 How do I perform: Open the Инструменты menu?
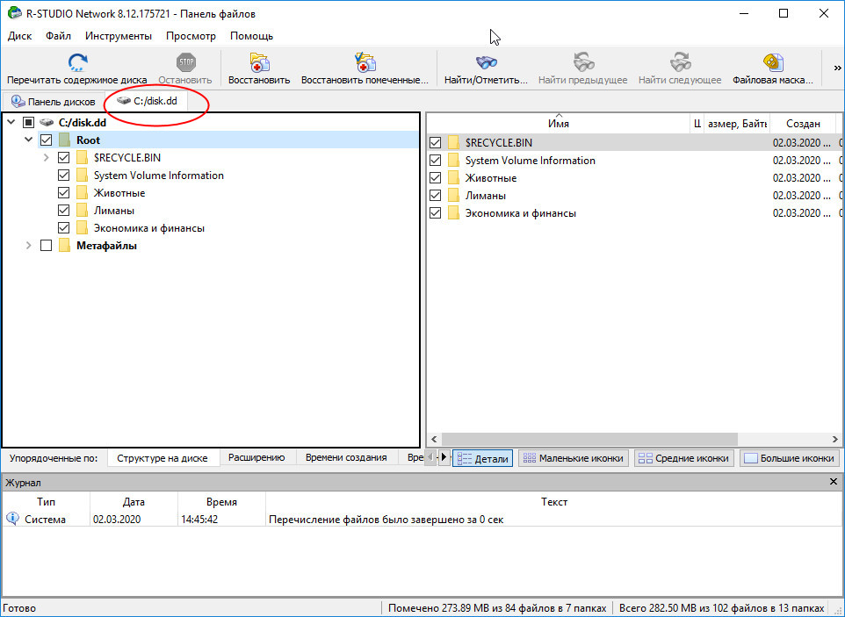pyautogui.click(x=119, y=36)
